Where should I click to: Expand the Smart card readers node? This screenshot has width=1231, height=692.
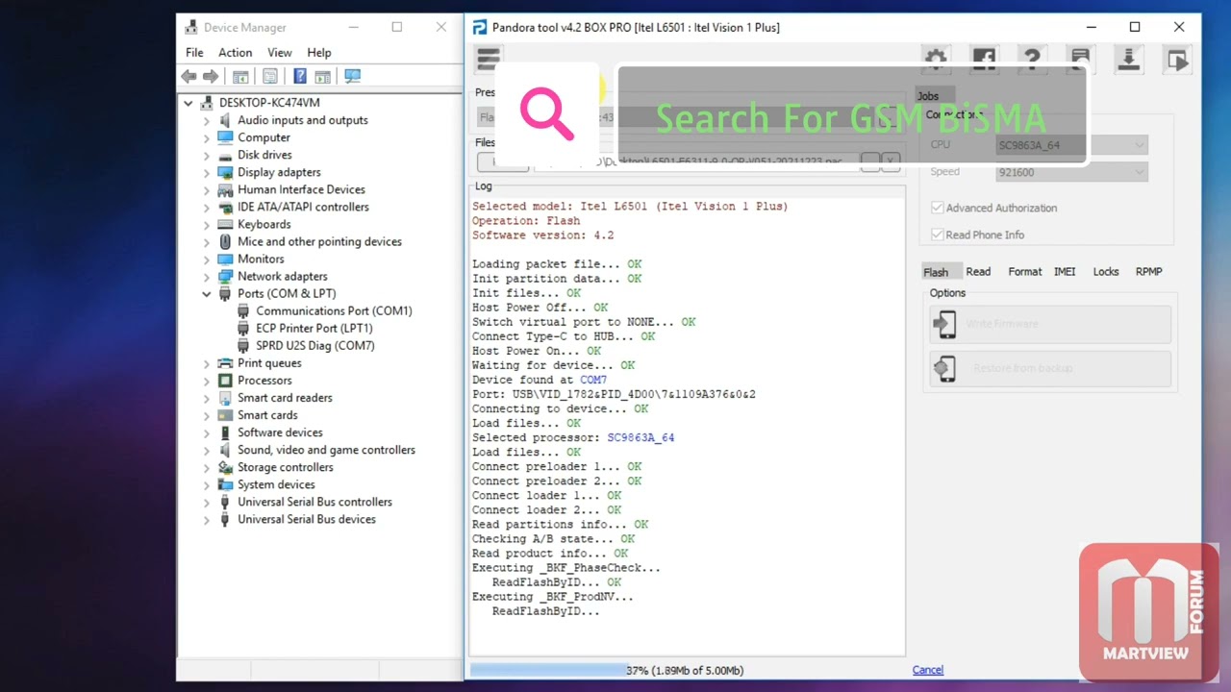point(206,398)
